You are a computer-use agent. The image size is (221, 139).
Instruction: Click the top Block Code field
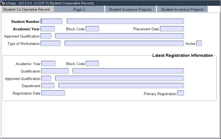coord(92,29)
